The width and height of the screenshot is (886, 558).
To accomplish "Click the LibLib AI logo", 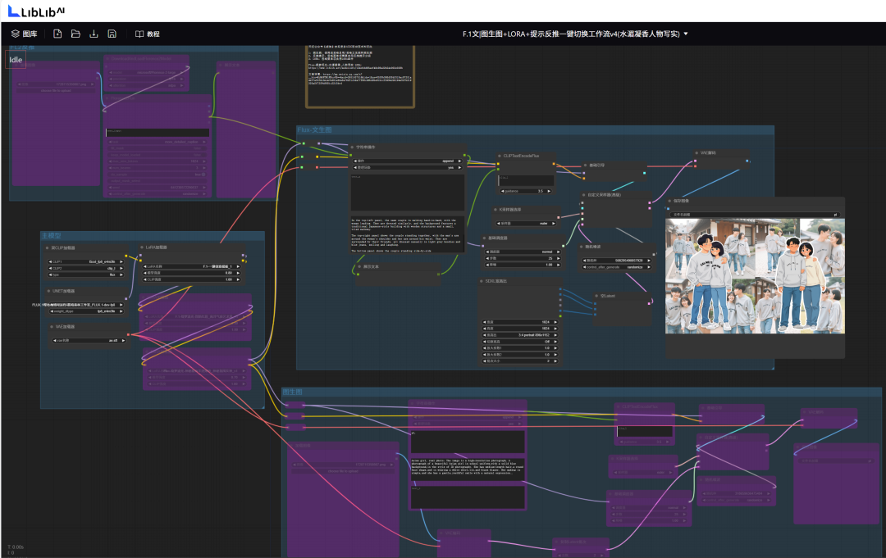I will pyautogui.click(x=36, y=11).
